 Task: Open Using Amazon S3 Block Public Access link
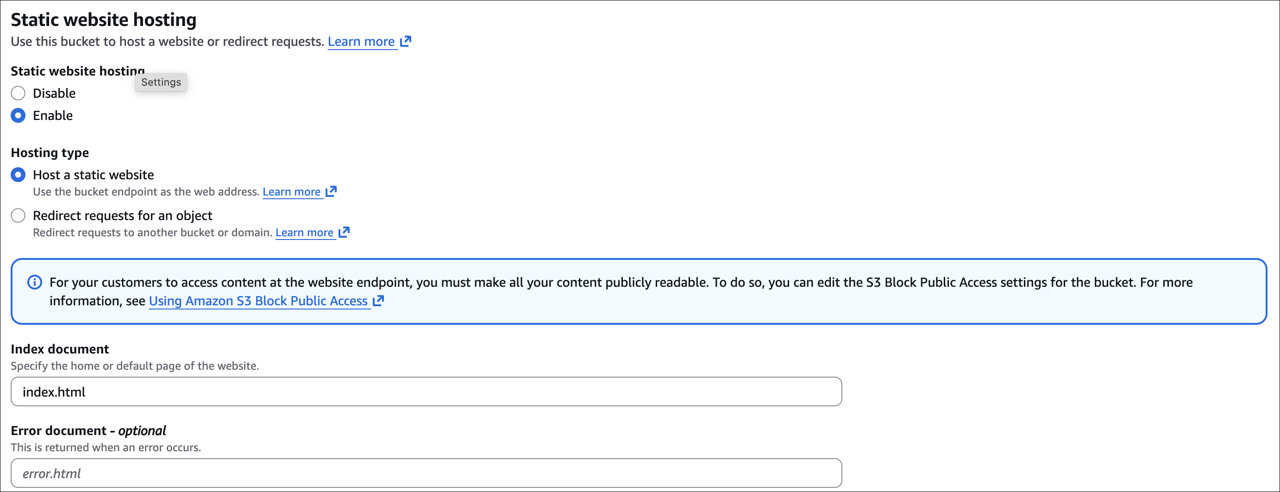click(x=258, y=301)
